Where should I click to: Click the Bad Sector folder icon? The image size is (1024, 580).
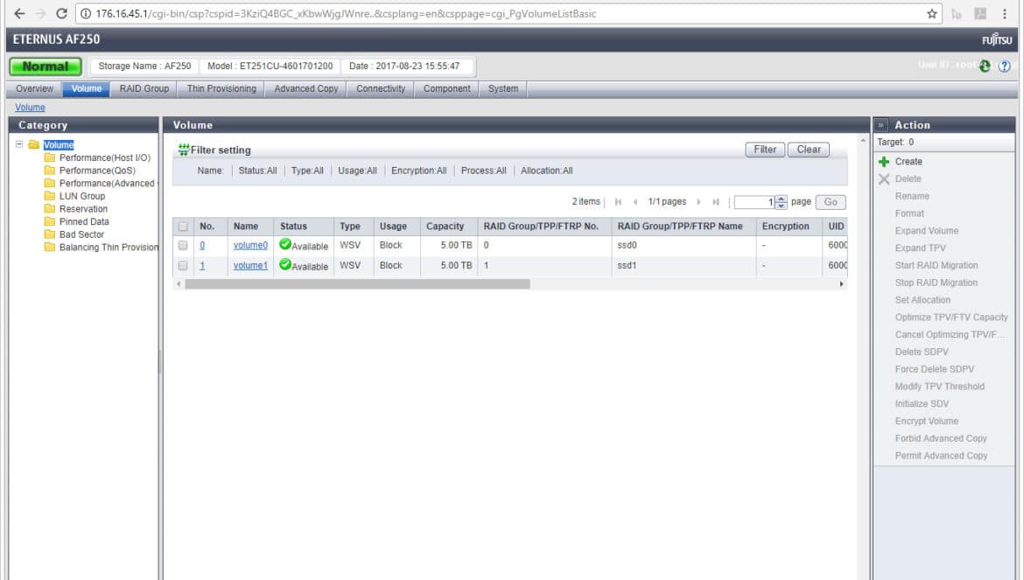pyautogui.click(x=50, y=234)
